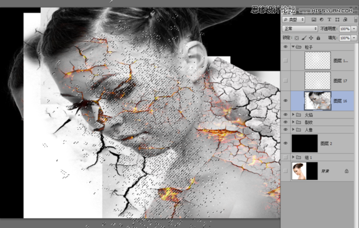Filter layers by shape layer icon

337,20
